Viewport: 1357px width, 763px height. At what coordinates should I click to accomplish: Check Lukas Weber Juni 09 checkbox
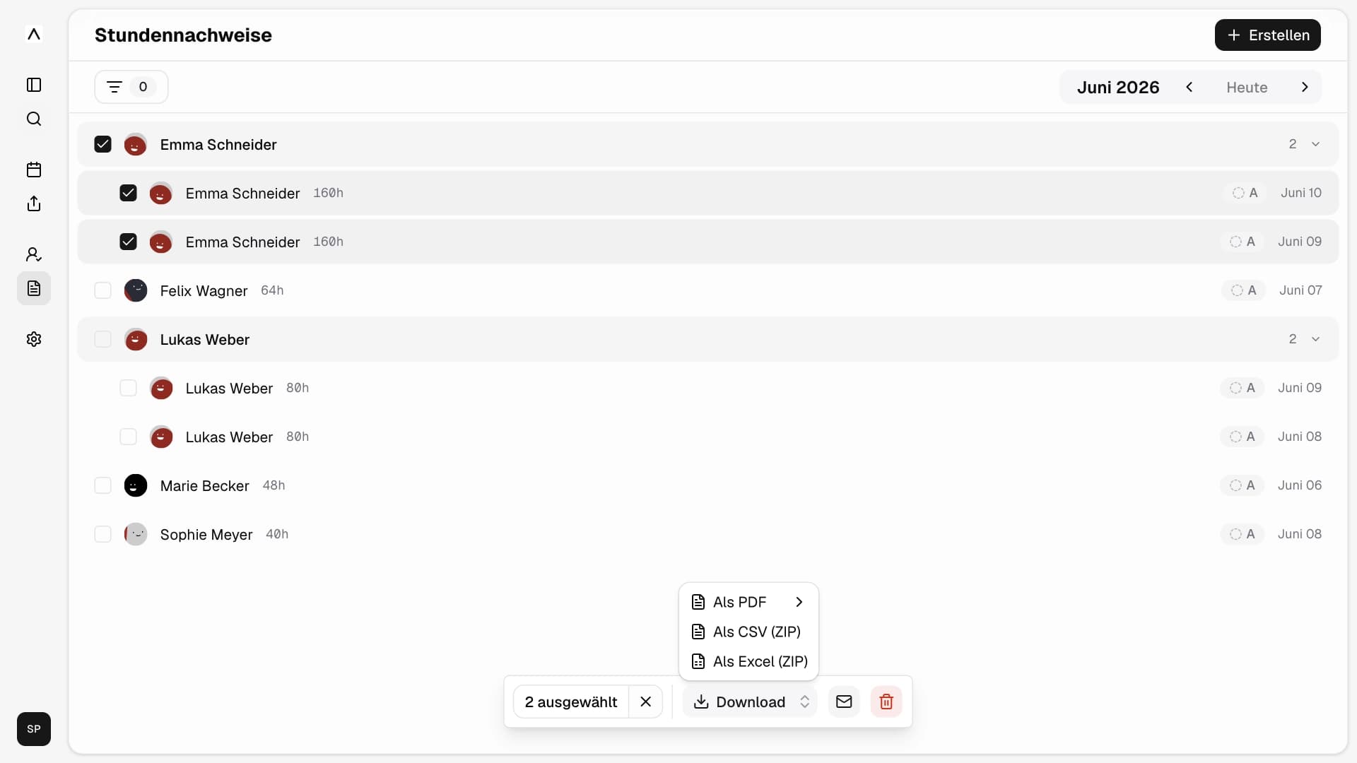click(128, 388)
